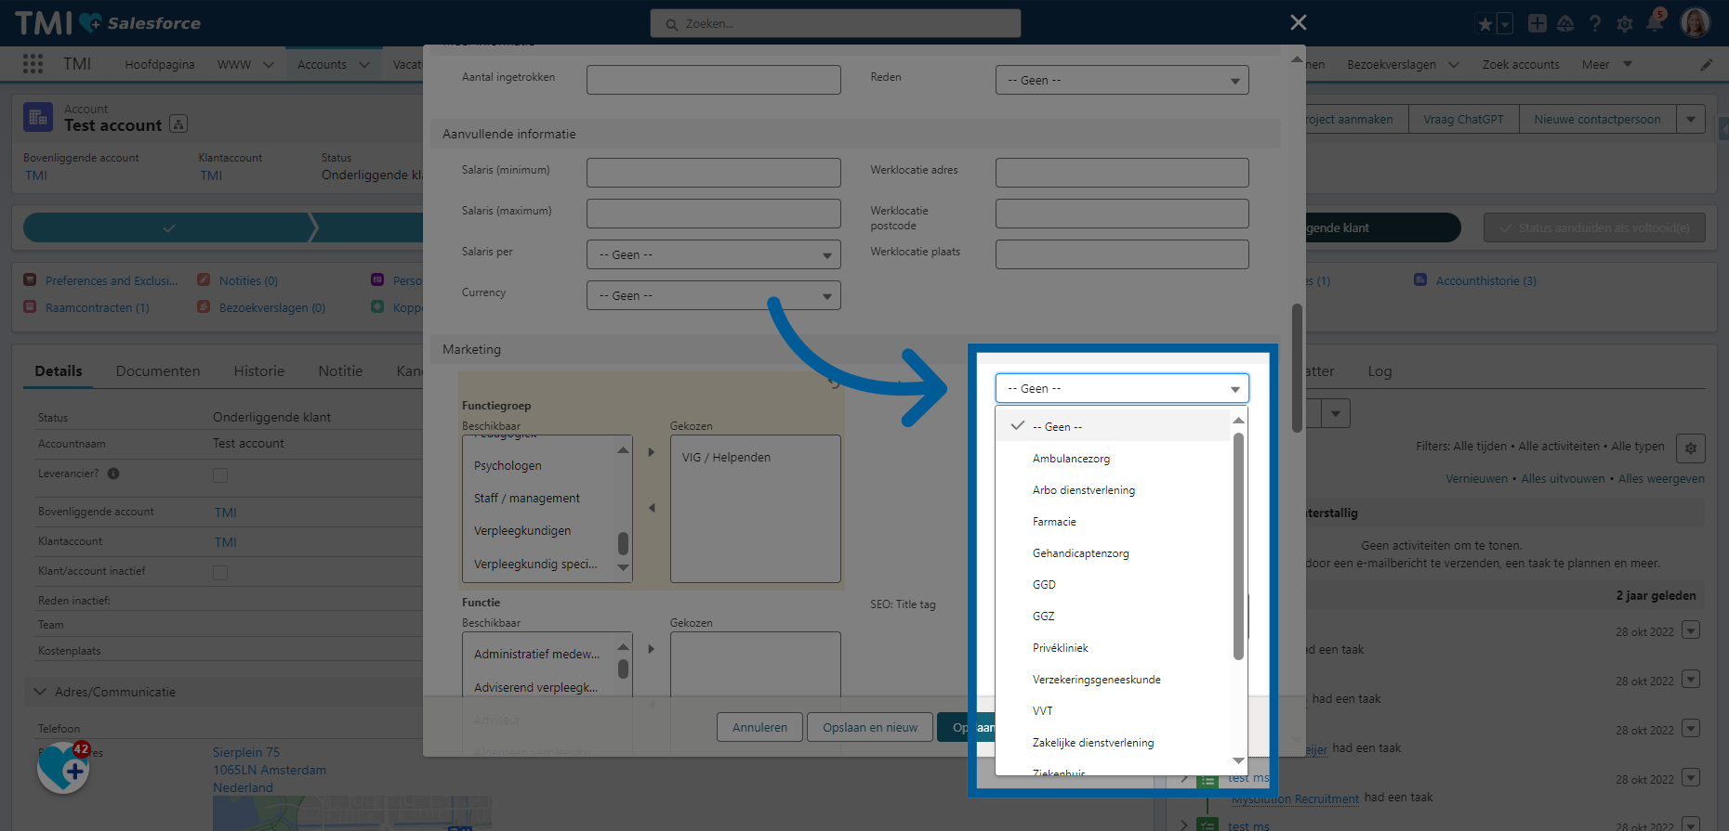Click the branche dropdown list scrollbar
The height and width of the screenshot is (831, 1729).
point(1238,546)
